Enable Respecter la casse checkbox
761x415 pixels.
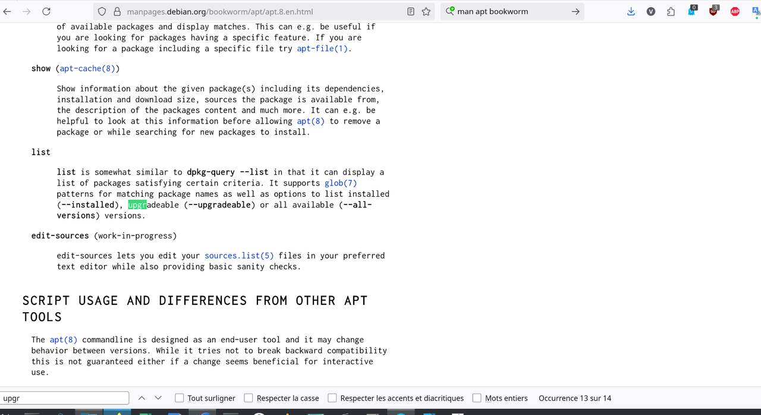pyautogui.click(x=249, y=398)
